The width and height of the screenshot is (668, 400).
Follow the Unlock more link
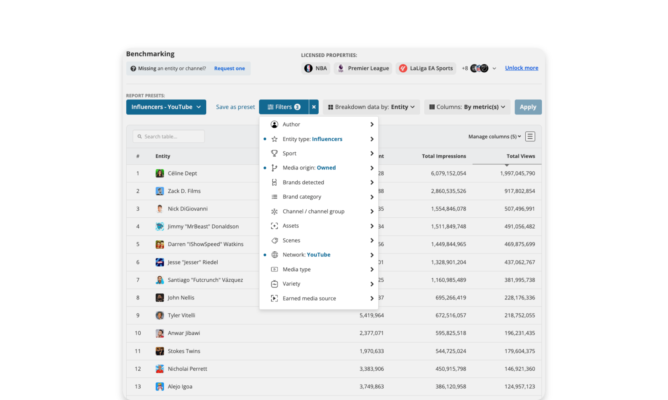point(522,68)
